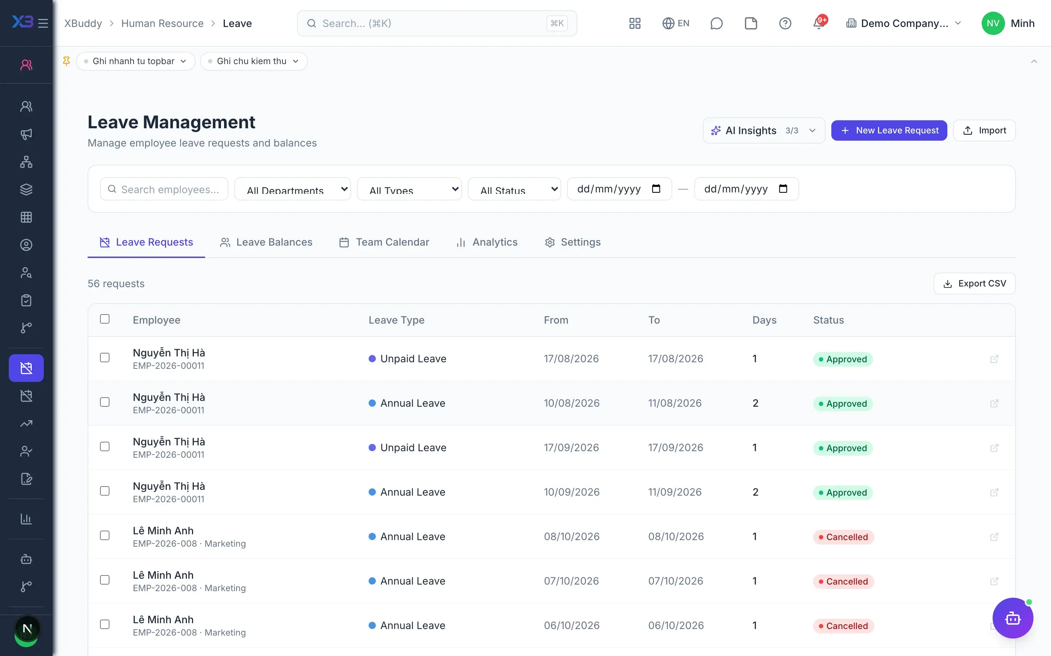1051x656 pixels.
Task: Switch language via the EN globe icon
Action: pyautogui.click(x=676, y=23)
